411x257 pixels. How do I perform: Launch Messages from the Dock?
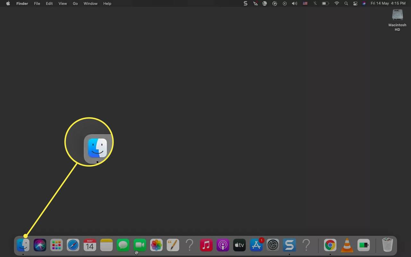coord(123,245)
